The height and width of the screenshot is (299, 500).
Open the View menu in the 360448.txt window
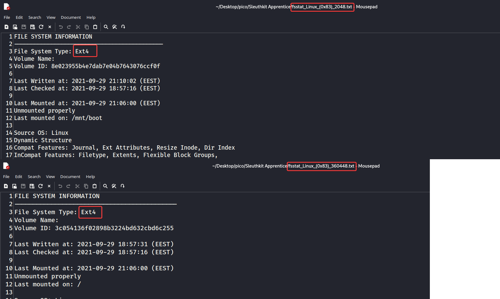point(50,176)
